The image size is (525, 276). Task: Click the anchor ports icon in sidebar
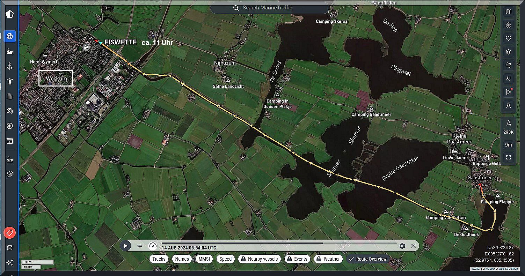point(10,66)
